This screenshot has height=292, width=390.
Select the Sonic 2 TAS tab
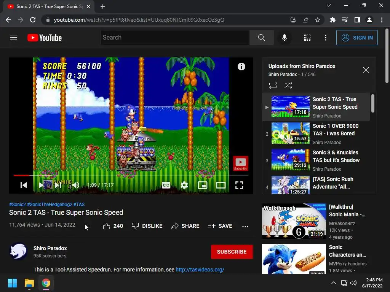[x=49, y=6]
